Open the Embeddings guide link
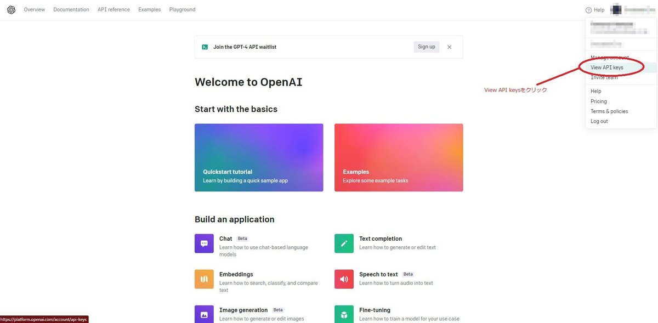 point(236,274)
